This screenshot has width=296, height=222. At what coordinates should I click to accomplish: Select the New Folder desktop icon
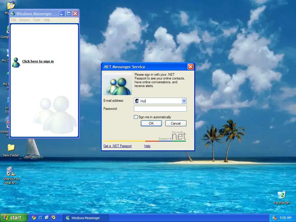click(11, 150)
